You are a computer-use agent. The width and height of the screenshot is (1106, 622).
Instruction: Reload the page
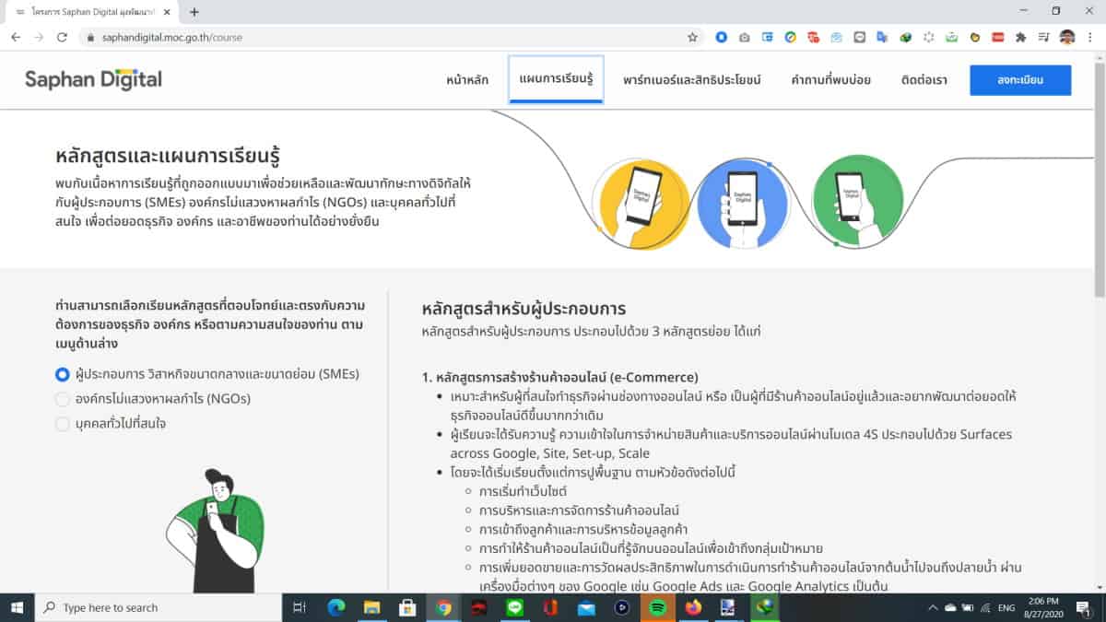62,38
